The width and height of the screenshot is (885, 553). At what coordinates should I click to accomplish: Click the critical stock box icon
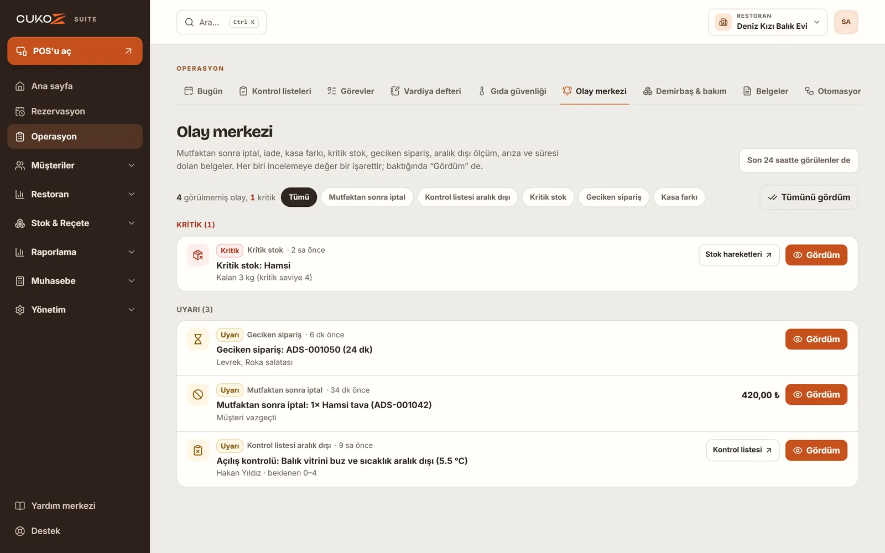pyautogui.click(x=197, y=255)
